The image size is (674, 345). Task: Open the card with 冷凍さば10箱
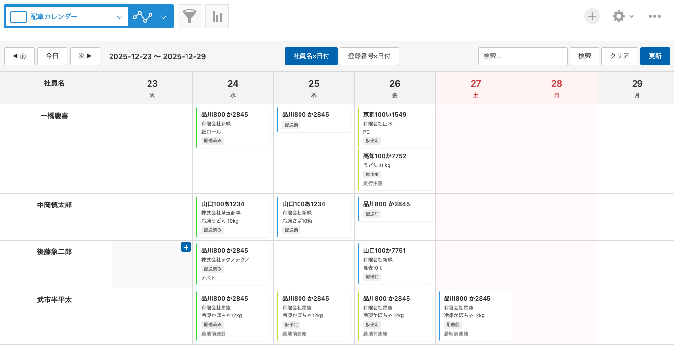(314, 217)
